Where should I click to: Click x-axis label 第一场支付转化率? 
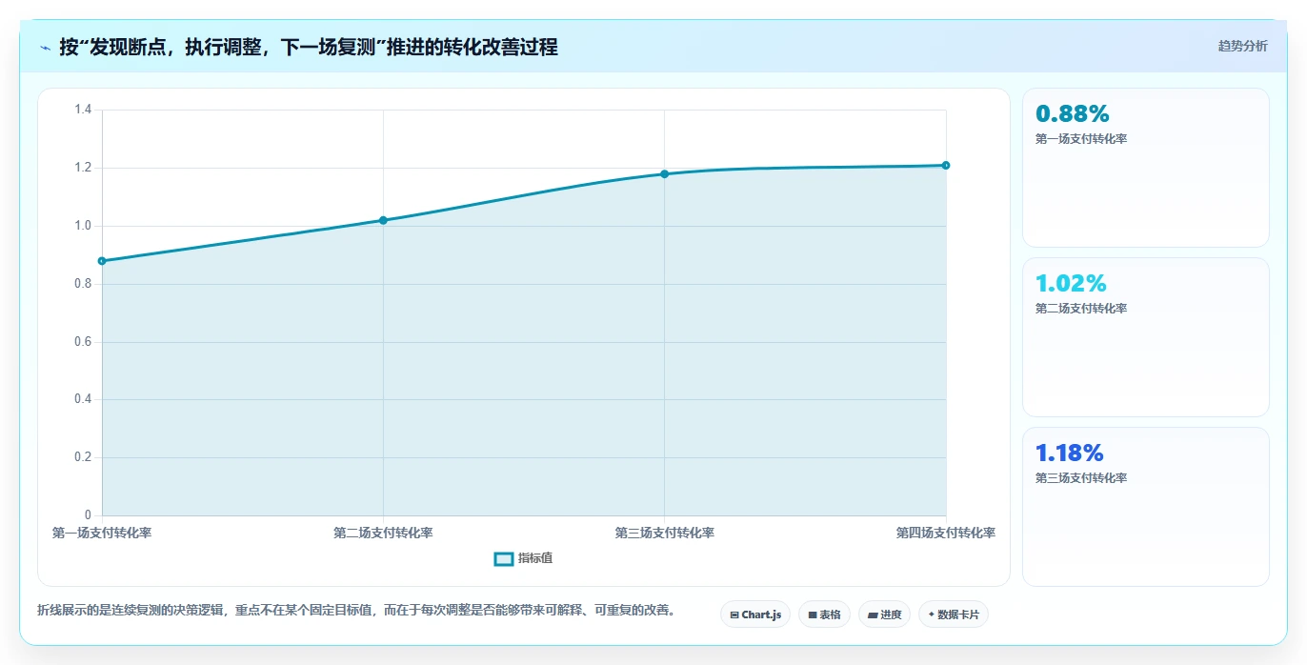[x=102, y=533]
